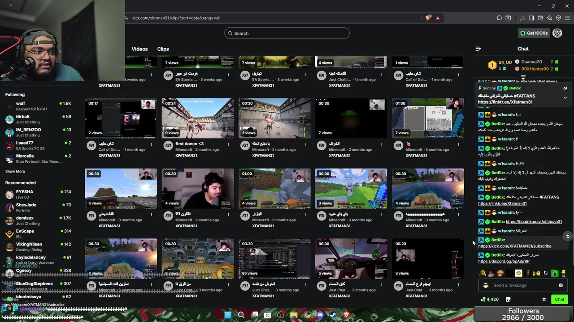Play the 01:00 Minecraft 7 views clip
The image size is (574, 322).
coord(428,118)
